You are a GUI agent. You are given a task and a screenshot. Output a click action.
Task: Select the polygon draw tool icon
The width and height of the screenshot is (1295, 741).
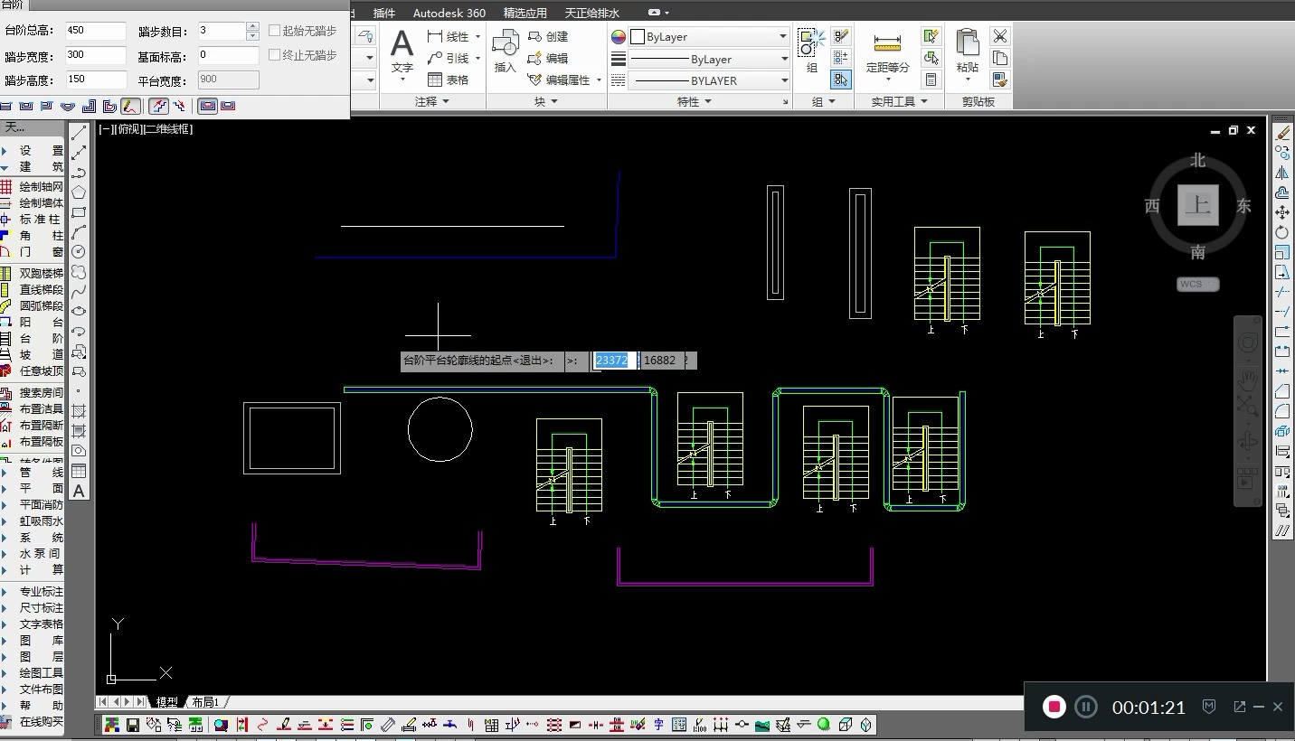click(x=79, y=192)
